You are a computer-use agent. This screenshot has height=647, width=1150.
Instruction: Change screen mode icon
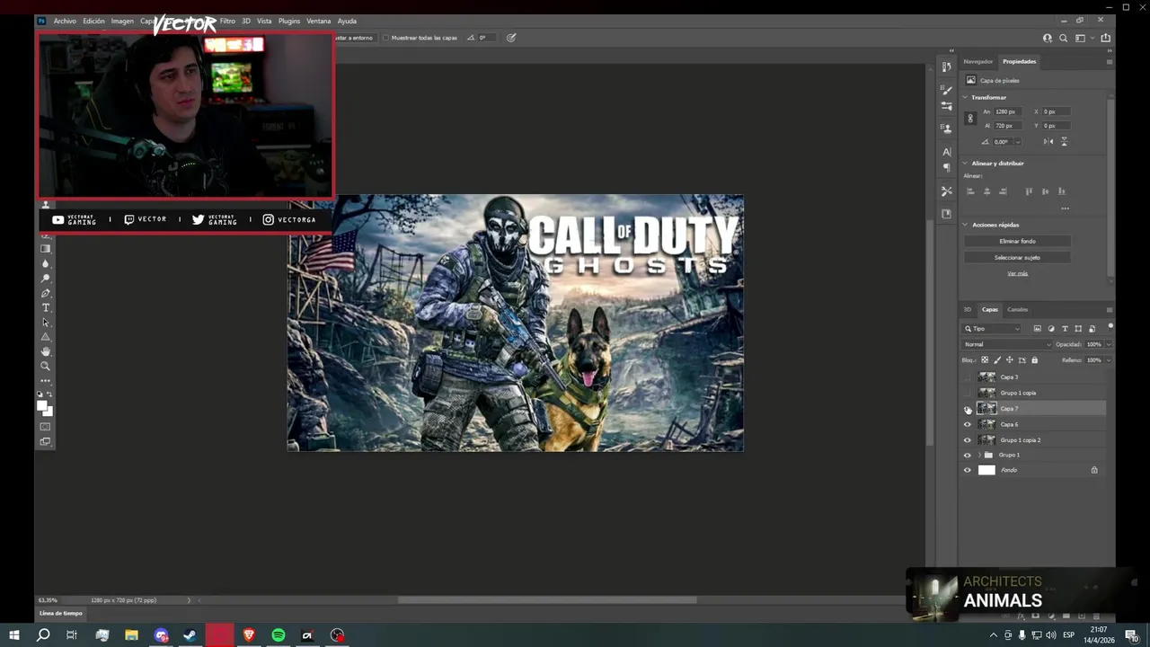[46, 441]
